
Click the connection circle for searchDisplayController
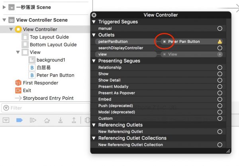point(220,48)
